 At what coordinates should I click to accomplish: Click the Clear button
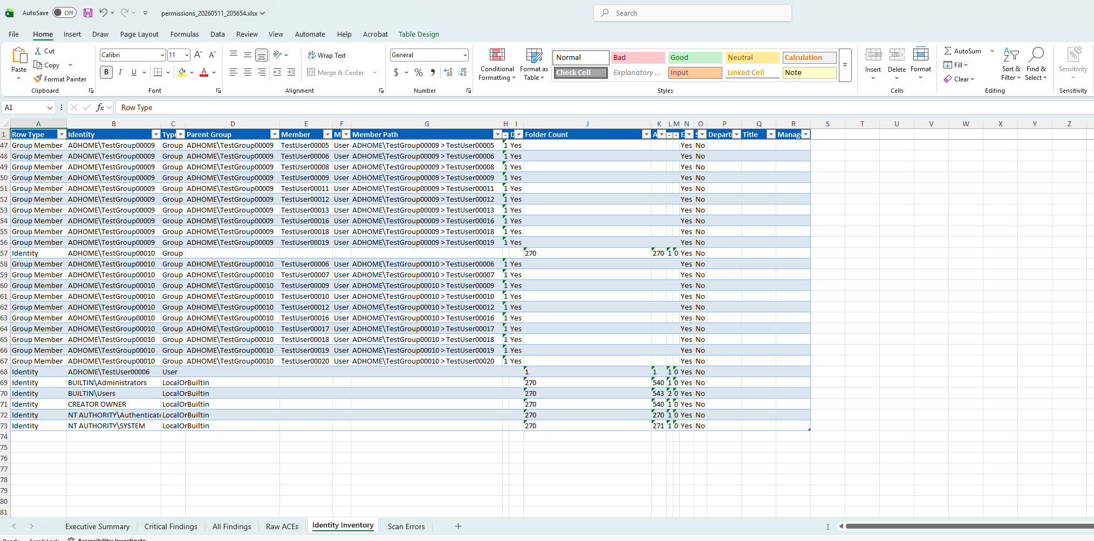959,79
